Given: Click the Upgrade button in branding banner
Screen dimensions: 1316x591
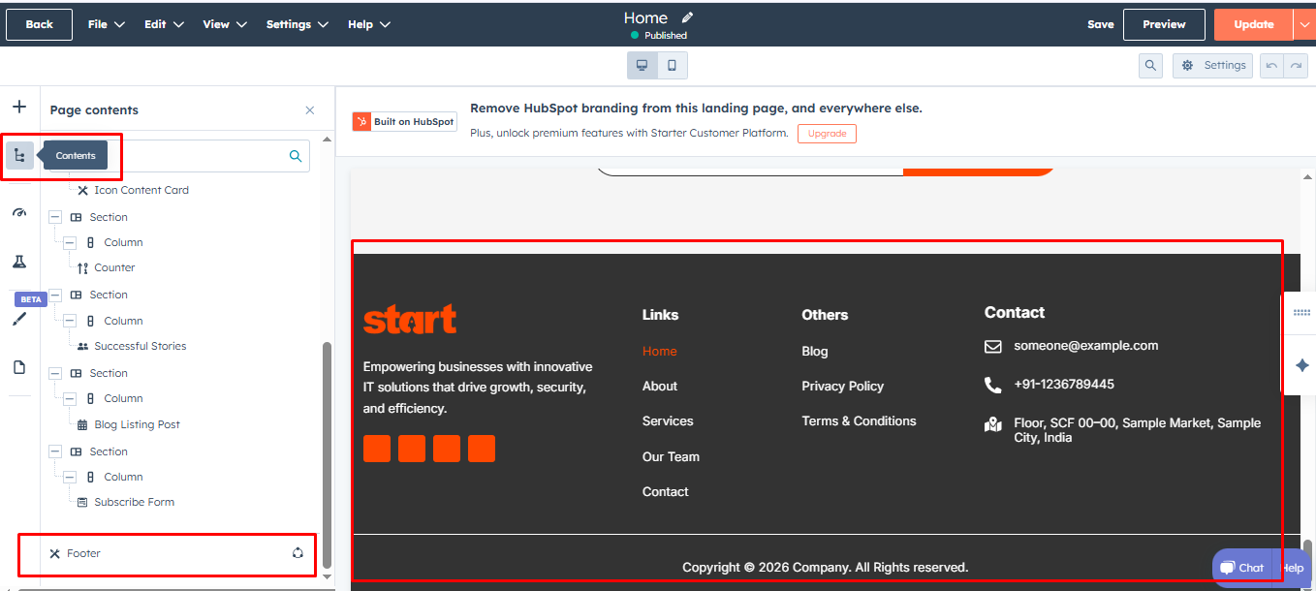Looking at the screenshot, I should click(x=827, y=134).
